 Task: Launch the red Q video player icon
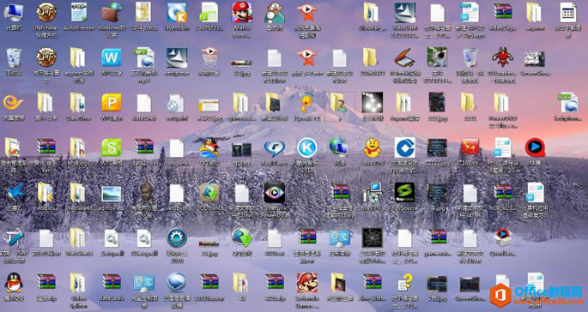(x=535, y=147)
